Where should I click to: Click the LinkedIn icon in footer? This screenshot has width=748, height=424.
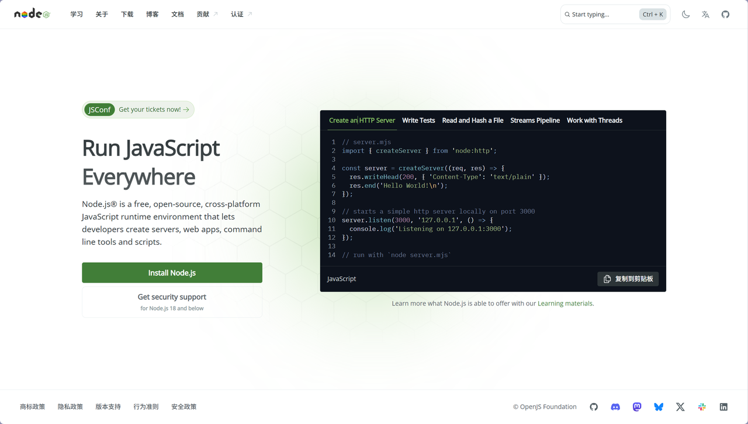723,407
